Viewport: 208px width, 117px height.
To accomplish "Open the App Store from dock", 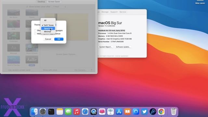I will pos(119,111).
